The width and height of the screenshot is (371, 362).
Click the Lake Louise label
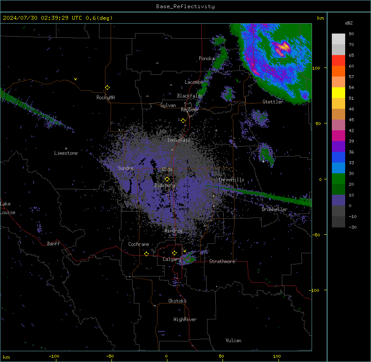point(8,208)
